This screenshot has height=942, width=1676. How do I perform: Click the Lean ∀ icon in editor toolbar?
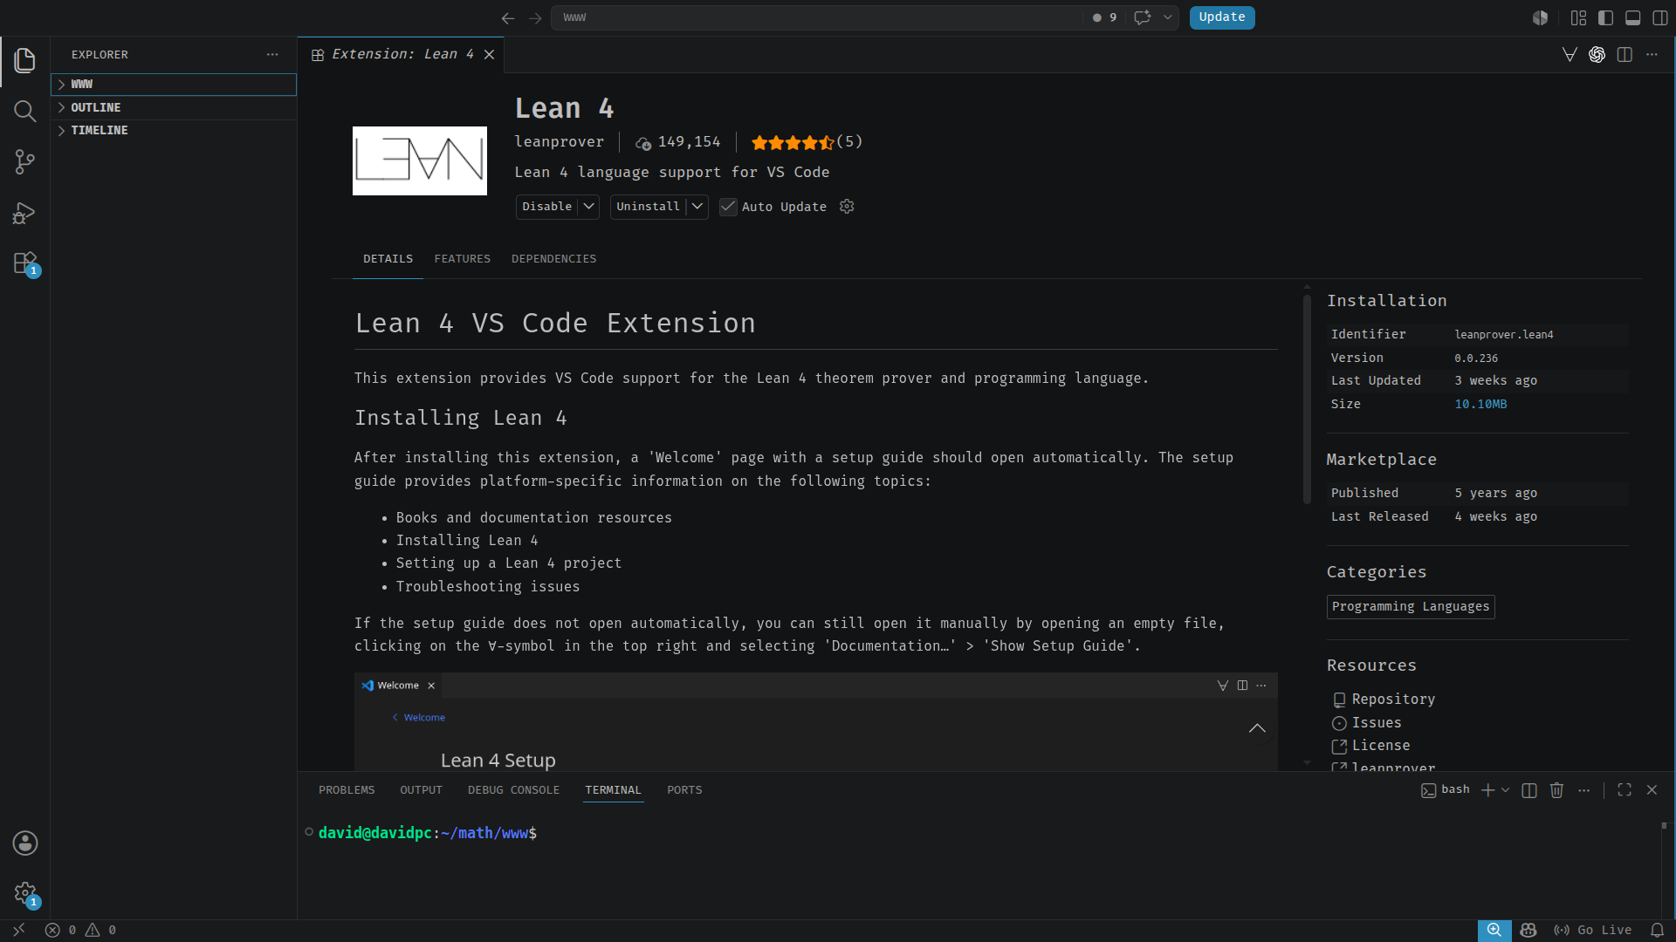[1570, 54]
